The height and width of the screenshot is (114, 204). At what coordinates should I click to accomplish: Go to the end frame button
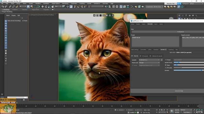pyautogui.click(x=167, y=110)
